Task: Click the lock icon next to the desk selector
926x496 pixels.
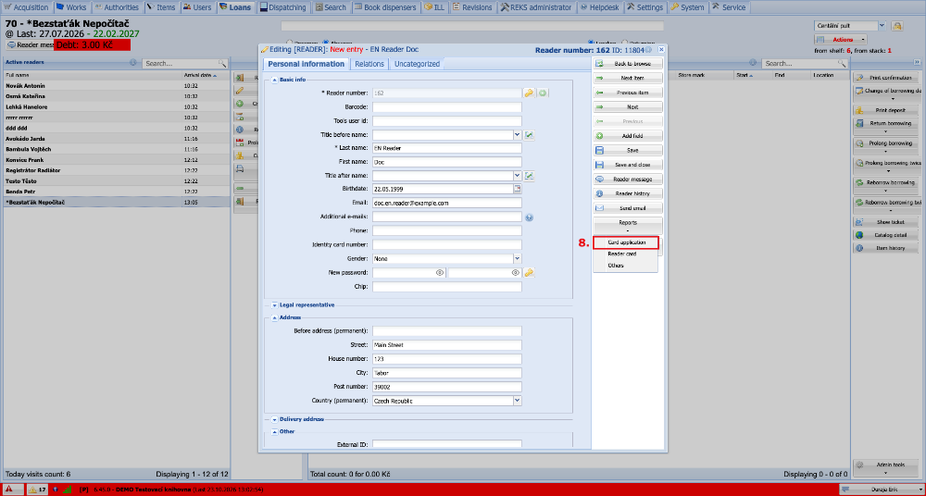Action: point(897,26)
